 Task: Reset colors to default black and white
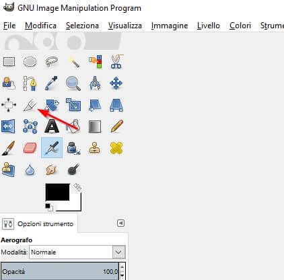[49, 207]
